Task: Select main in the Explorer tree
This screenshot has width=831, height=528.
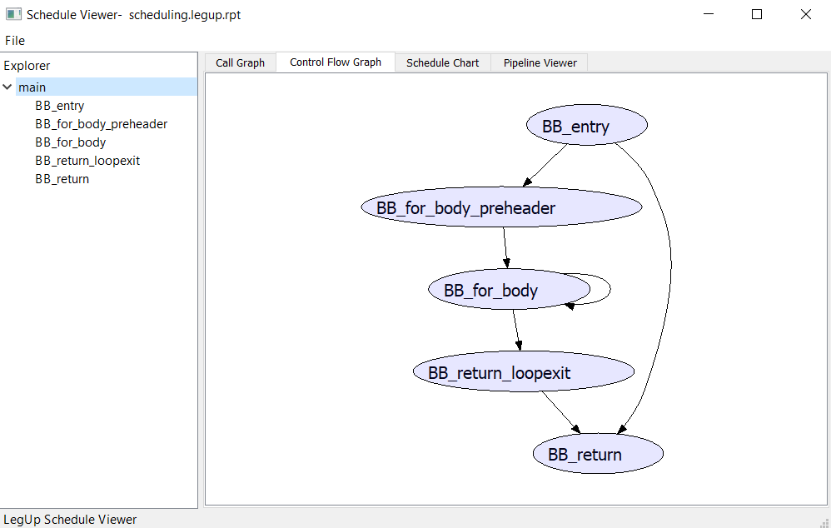Action: 106,87
